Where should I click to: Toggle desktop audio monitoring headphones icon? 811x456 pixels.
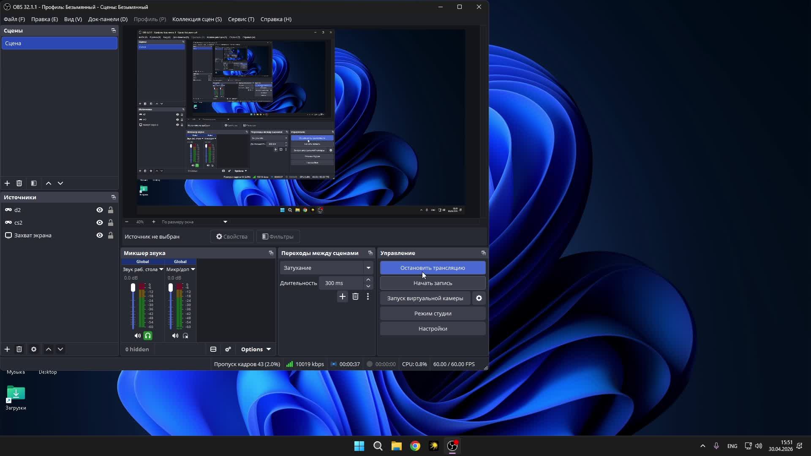(x=148, y=336)
